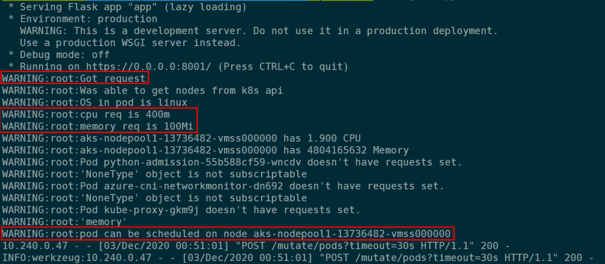The width and height of the screenshot is (605, 264).
Task: Click the 'Environment: production' line
Action: pyautogui.click(x=83, y=19)
